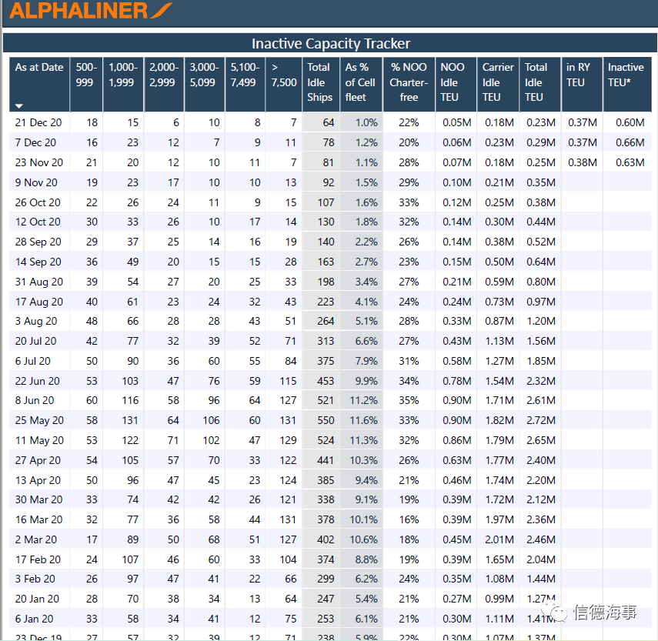Click the 9 Nov 20 date cell
The height and width of the screenshot is (641, 658).
pyautogui.click(x=36, y=182)
